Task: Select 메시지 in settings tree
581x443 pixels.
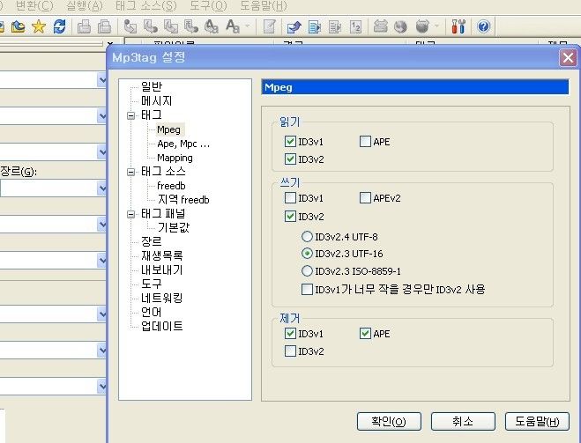Action: [x=157, y=100]
